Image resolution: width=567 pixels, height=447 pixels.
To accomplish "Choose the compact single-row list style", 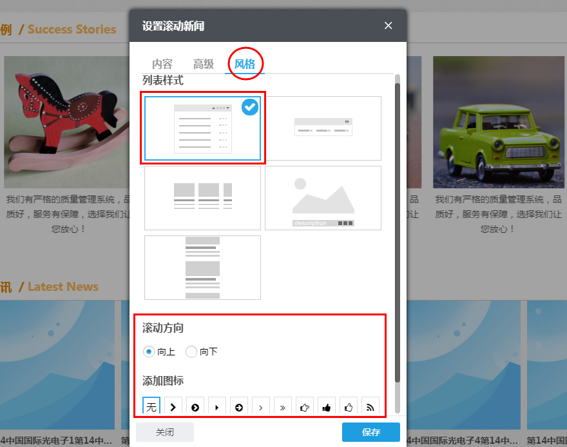I will 323,127.
